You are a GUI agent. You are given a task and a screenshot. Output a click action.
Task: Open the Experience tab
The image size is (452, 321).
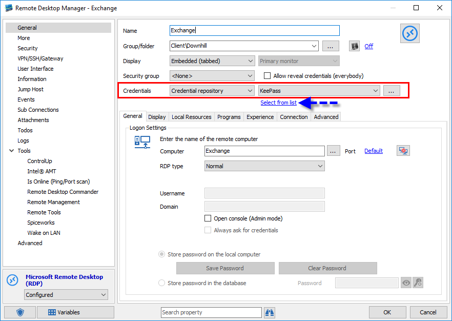260,117
